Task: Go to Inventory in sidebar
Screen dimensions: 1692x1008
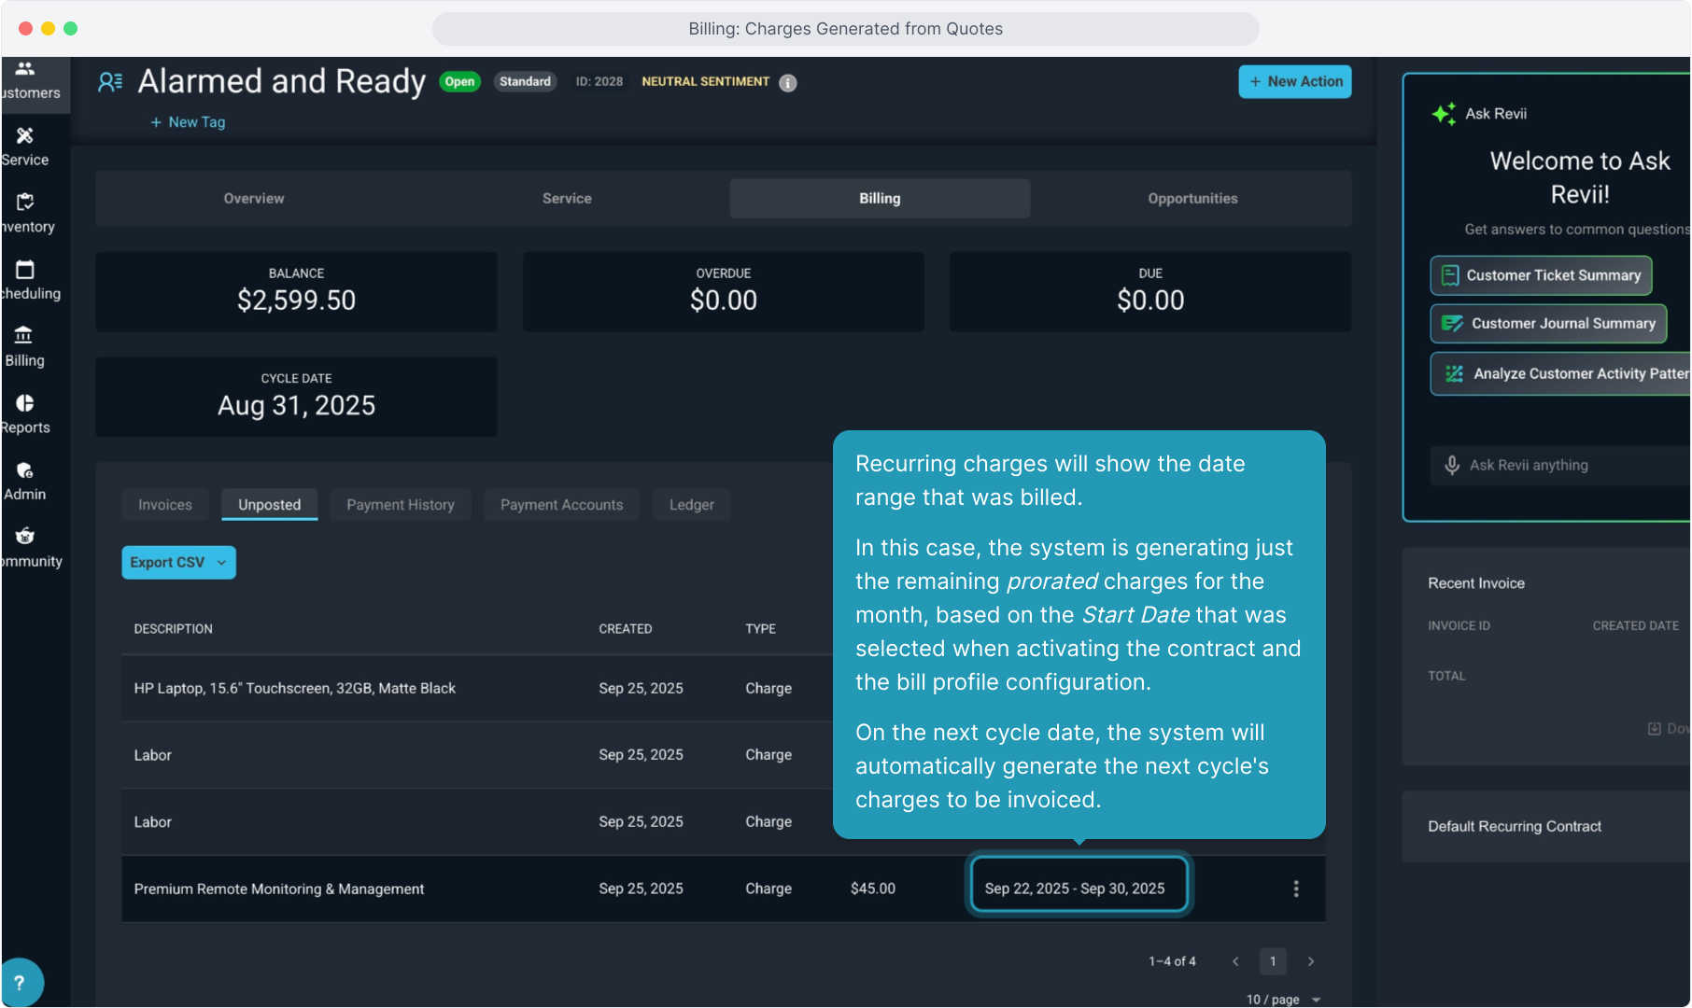Action: (28, 214)
